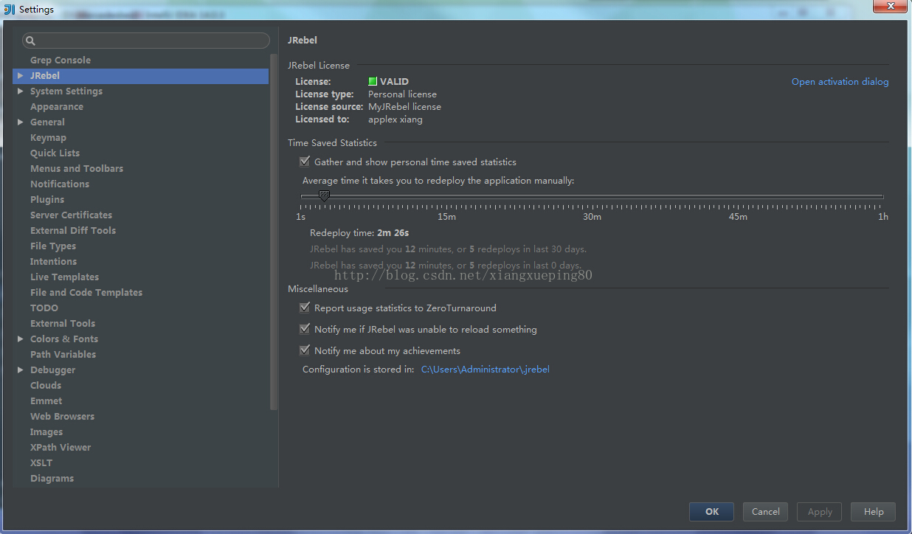Click the Apply button
This screenshot has width=912, height=534.
[819, 512]
